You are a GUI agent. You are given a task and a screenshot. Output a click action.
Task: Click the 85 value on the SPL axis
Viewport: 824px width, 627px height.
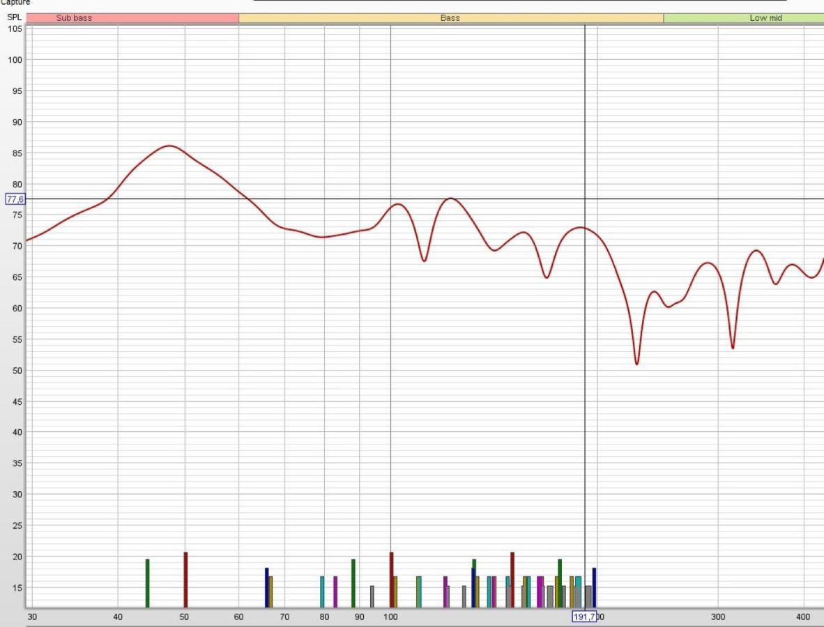17,153
